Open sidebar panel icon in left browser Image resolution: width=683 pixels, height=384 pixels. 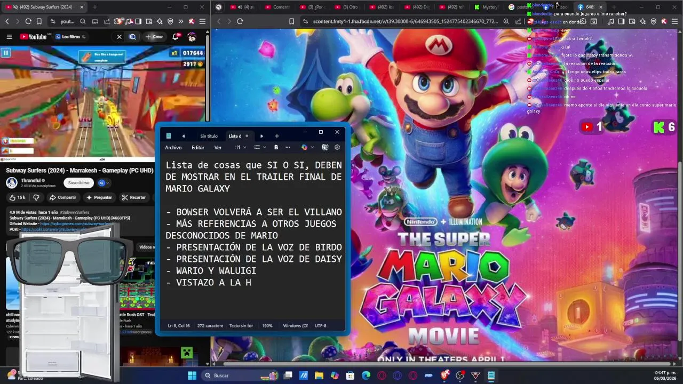click(x=138, y=21)
